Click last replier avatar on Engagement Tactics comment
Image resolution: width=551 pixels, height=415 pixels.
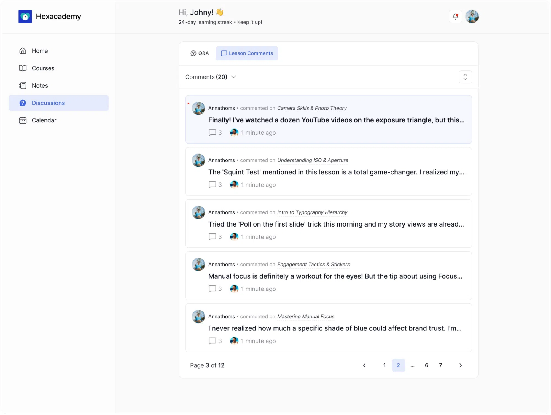234,289
